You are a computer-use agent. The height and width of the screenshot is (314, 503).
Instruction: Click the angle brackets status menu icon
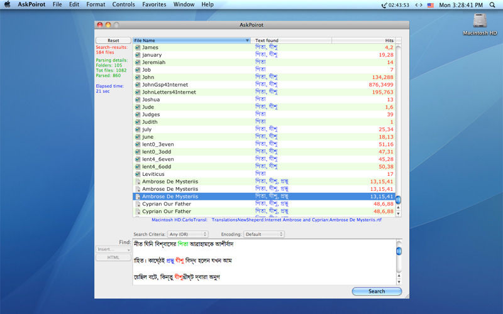click(419, 5)
